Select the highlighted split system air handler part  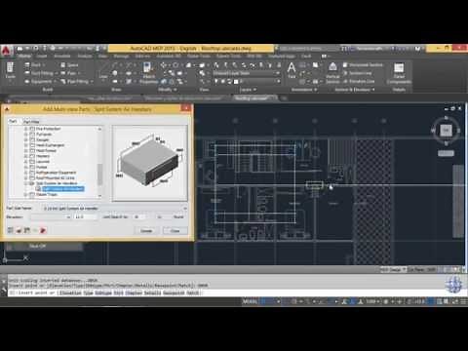pyautogui.click(x=63, y=189)
